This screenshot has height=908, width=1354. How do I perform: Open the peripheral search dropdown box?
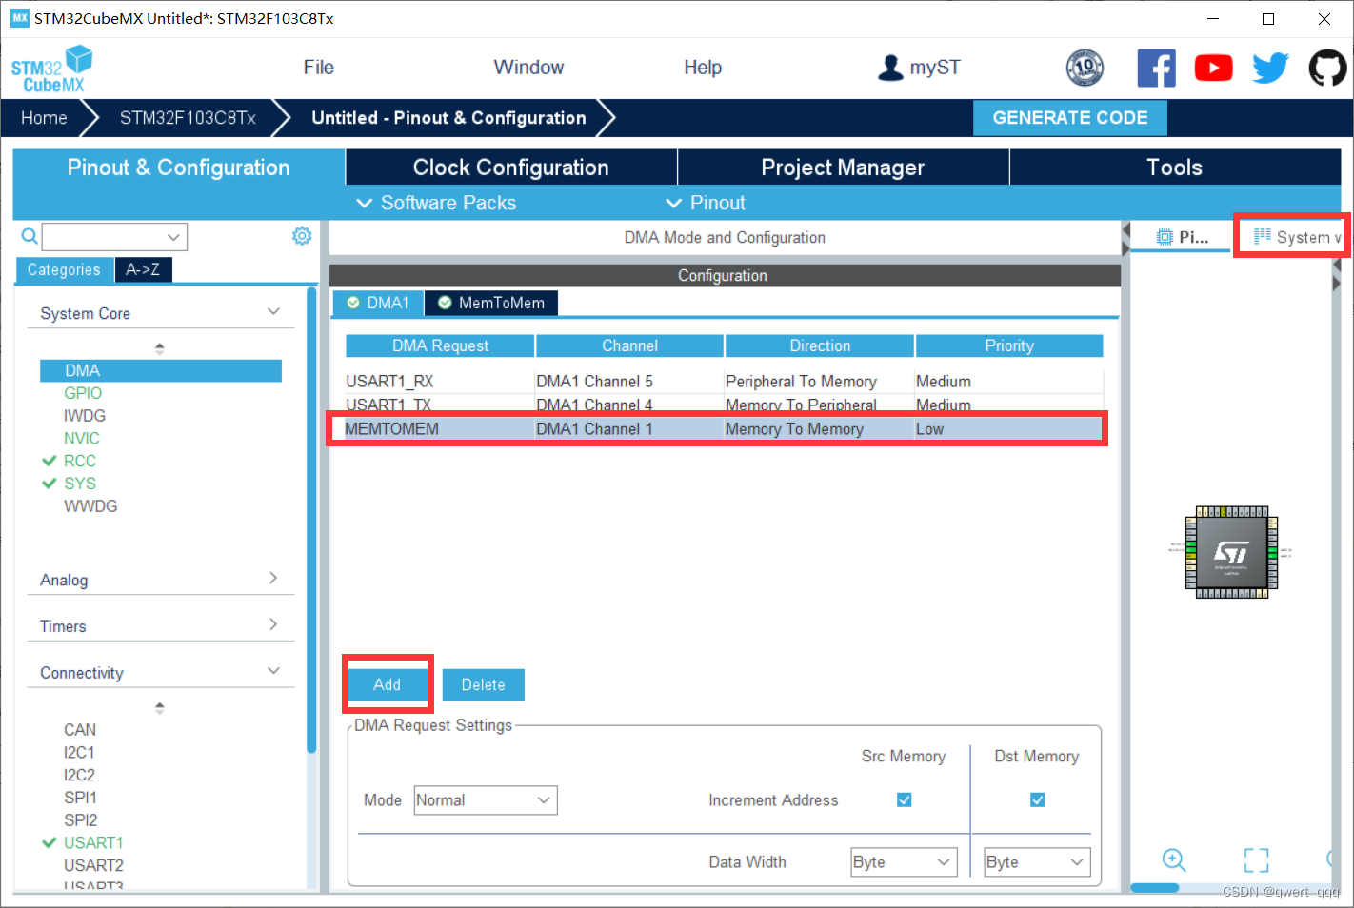pyautogui.click(x=114, y=237)
